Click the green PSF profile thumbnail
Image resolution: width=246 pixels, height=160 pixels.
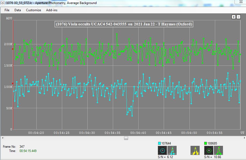(x=218, y=151)
